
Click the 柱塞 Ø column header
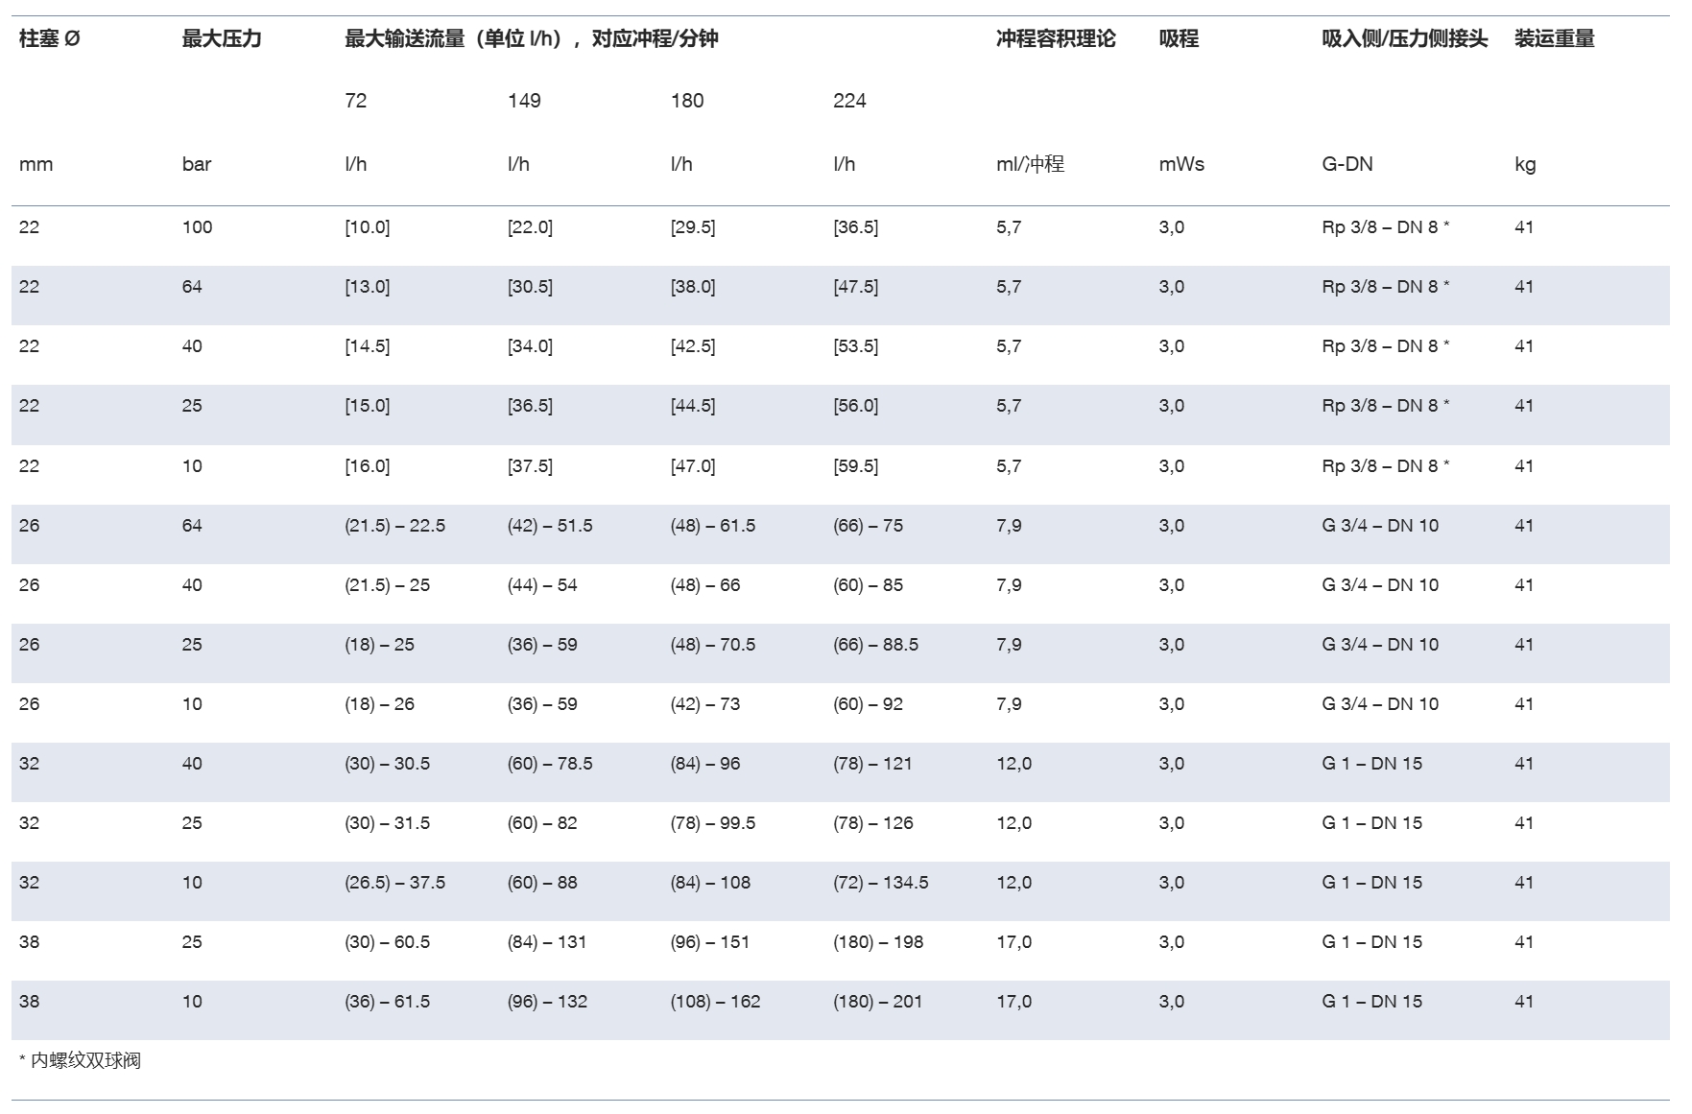pos(49,39)
